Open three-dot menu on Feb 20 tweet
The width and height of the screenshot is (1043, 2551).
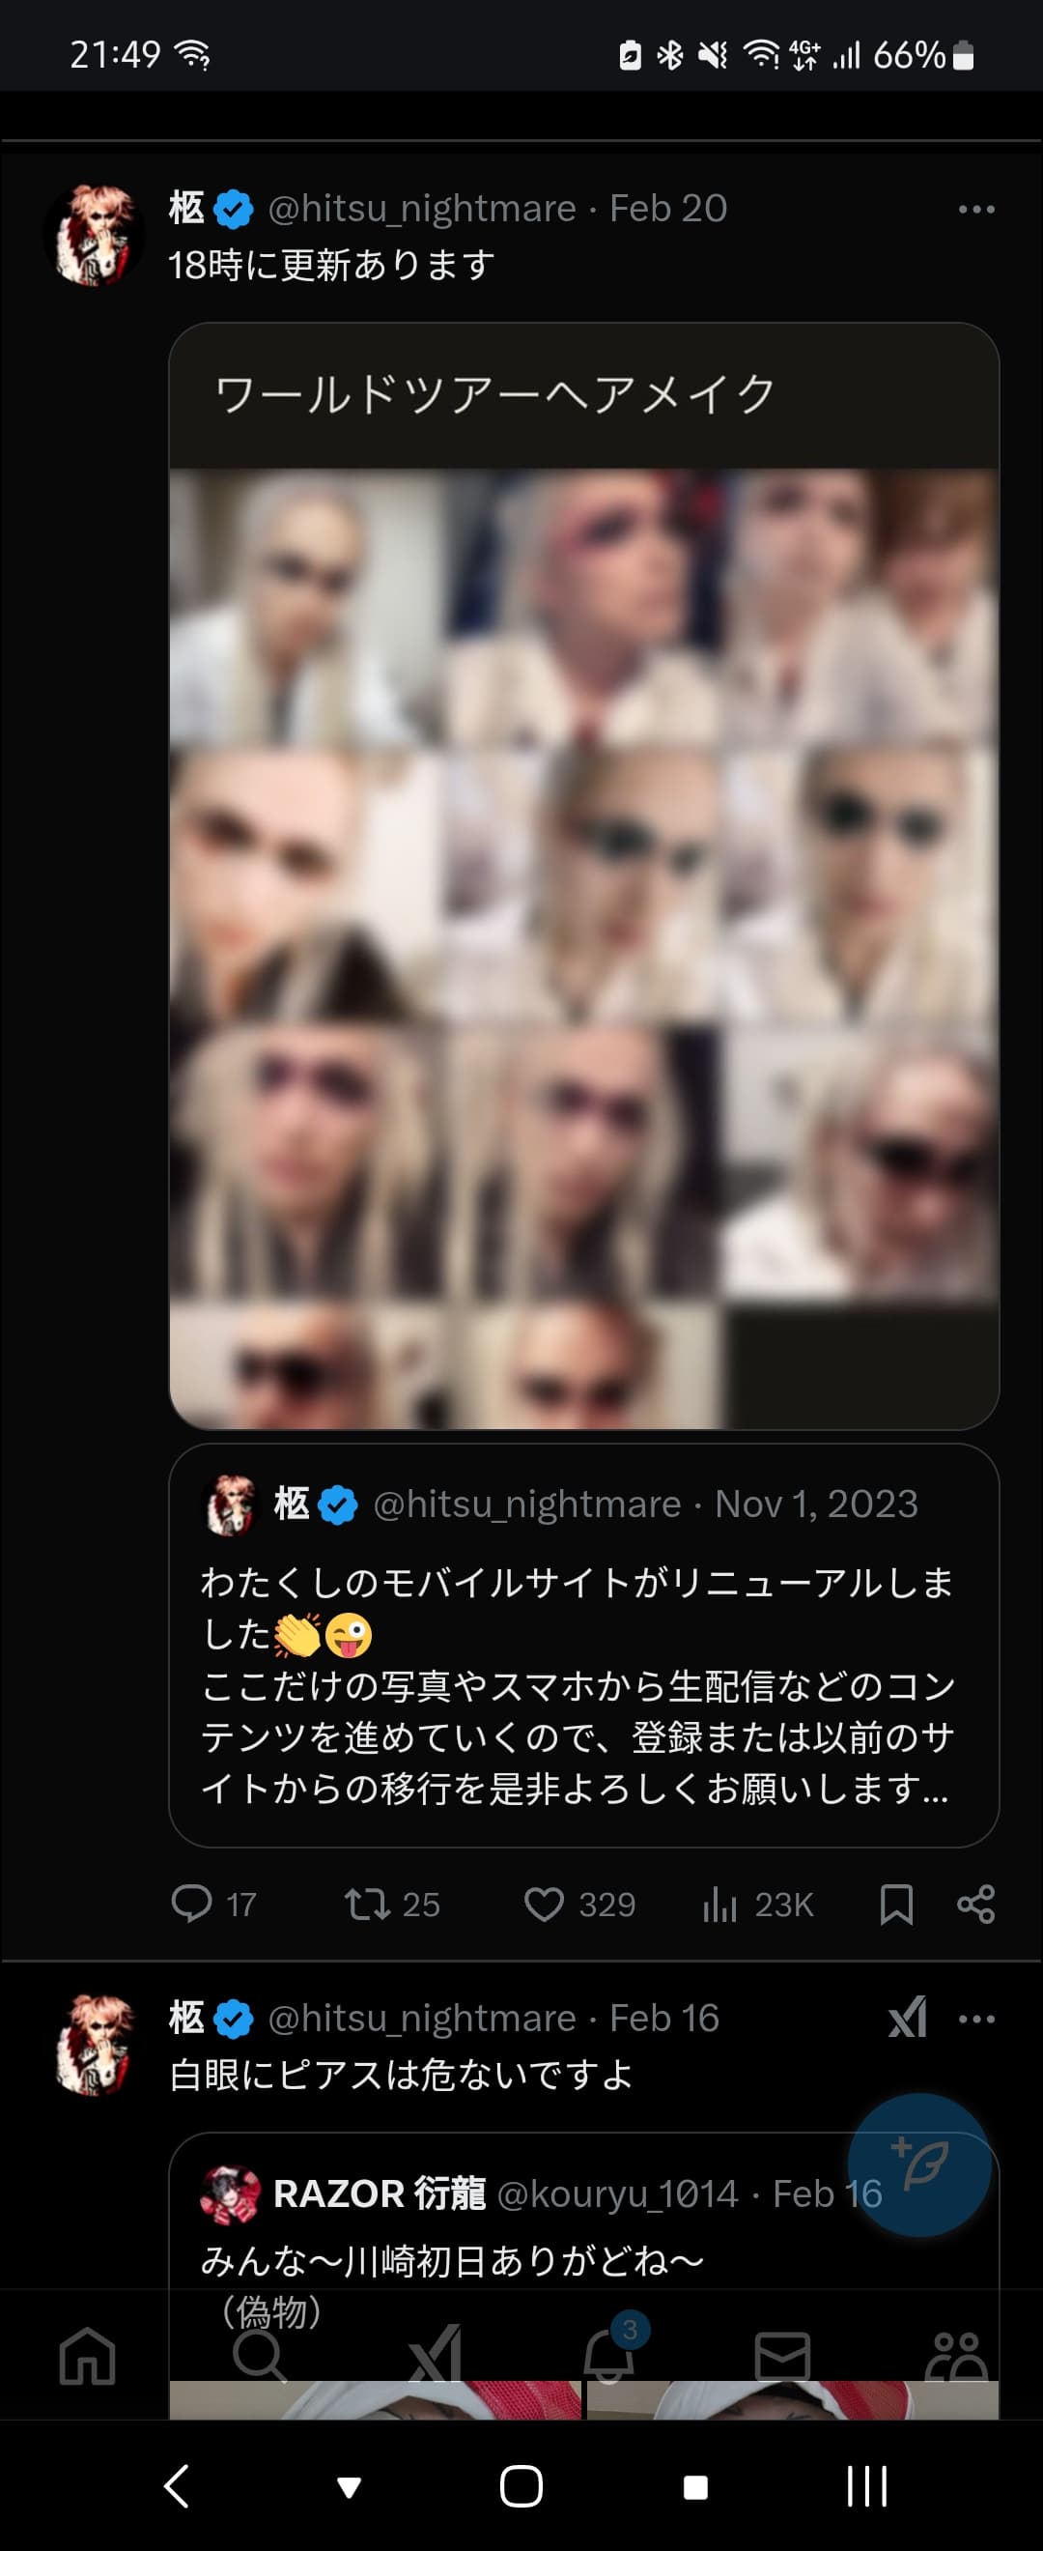(976, 209)
